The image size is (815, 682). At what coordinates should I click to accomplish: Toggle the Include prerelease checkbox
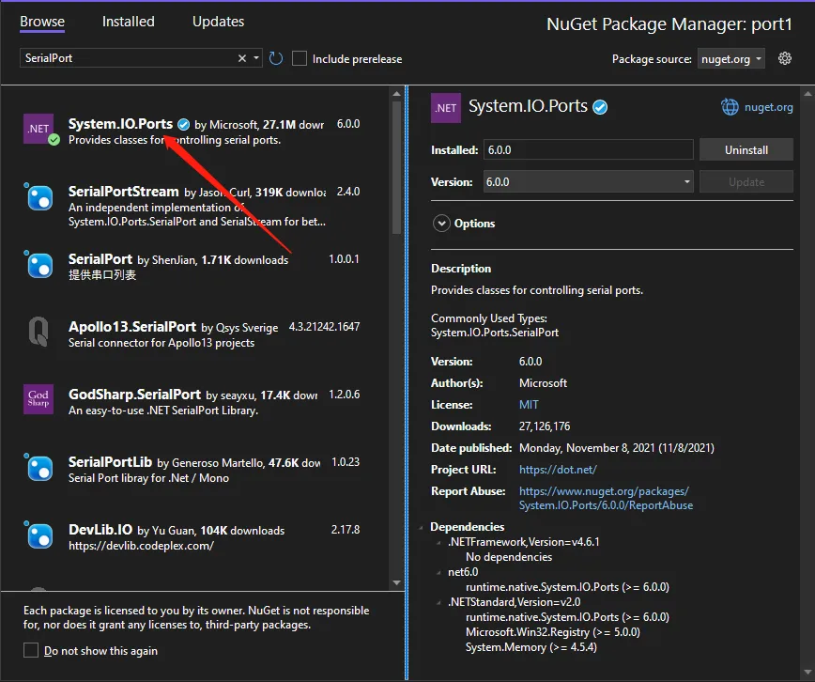tap(300, 58)
